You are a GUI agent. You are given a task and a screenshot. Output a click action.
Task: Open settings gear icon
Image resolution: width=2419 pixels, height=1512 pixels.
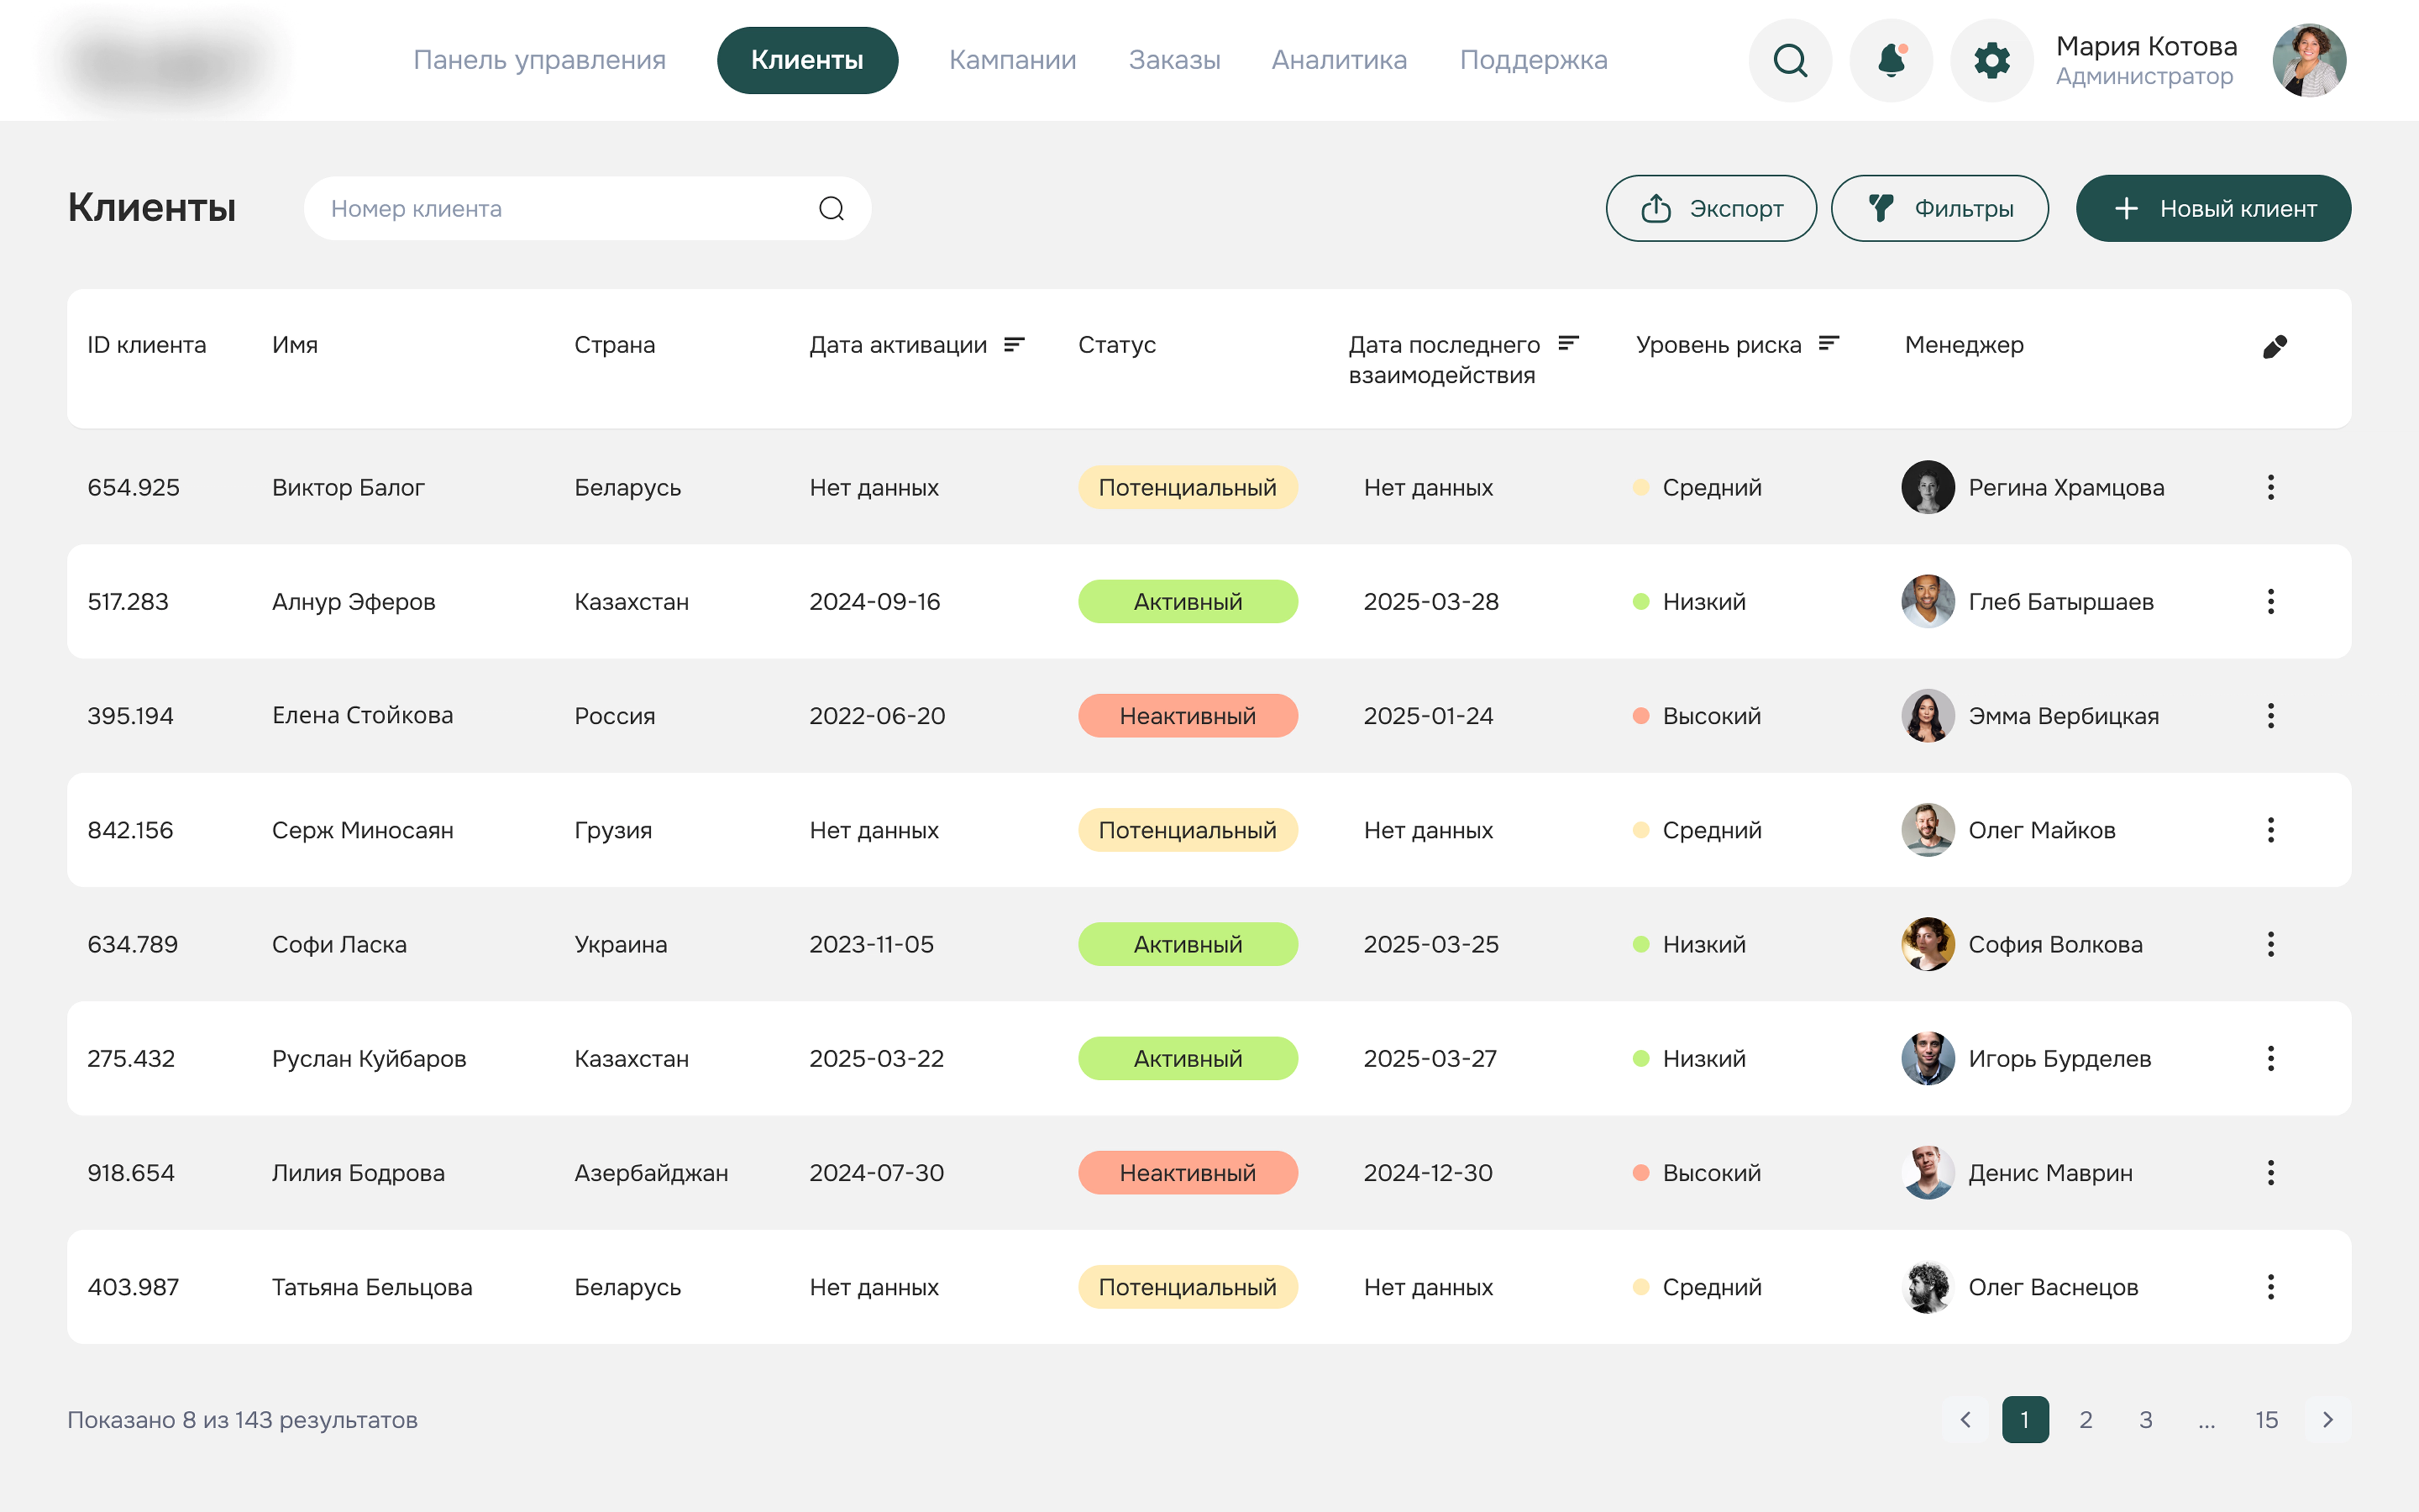tap(1991, 60)
